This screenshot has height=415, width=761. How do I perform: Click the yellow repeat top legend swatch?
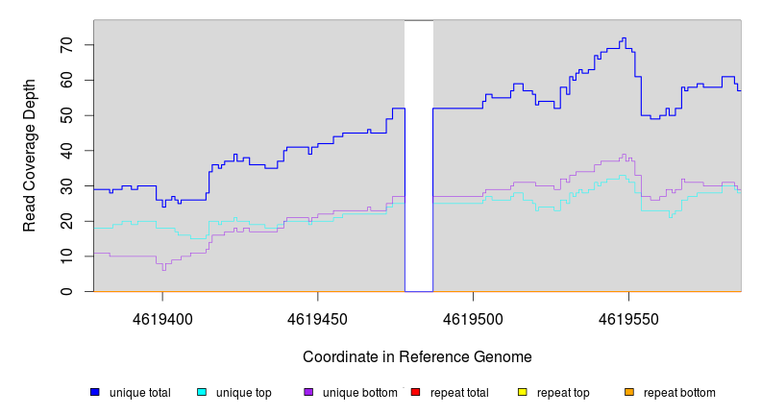tap(522, 393)
